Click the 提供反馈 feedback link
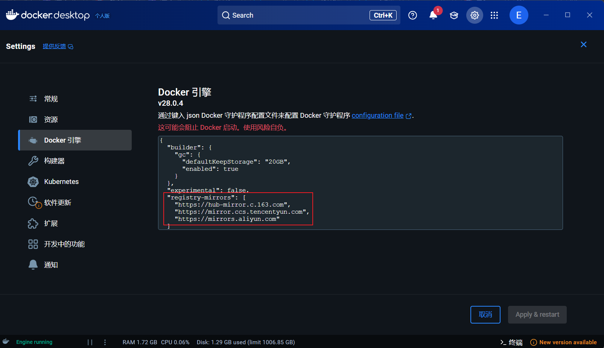The height and width of the screenshot is (348, 604). tap(55, 46)
